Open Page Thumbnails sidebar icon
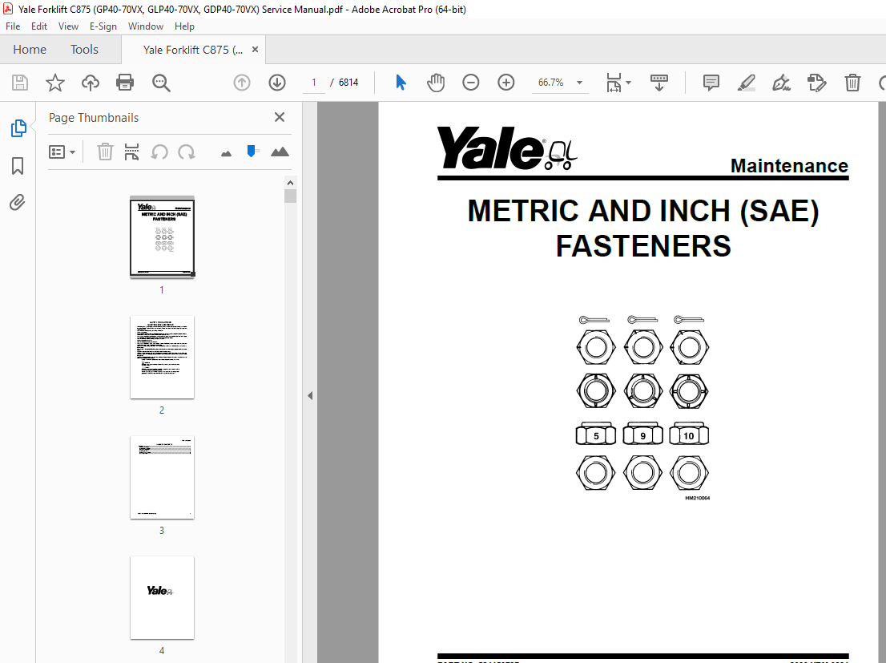Image resolution: width=886 pixels, height=663 pixels. [x=18, y=128]
